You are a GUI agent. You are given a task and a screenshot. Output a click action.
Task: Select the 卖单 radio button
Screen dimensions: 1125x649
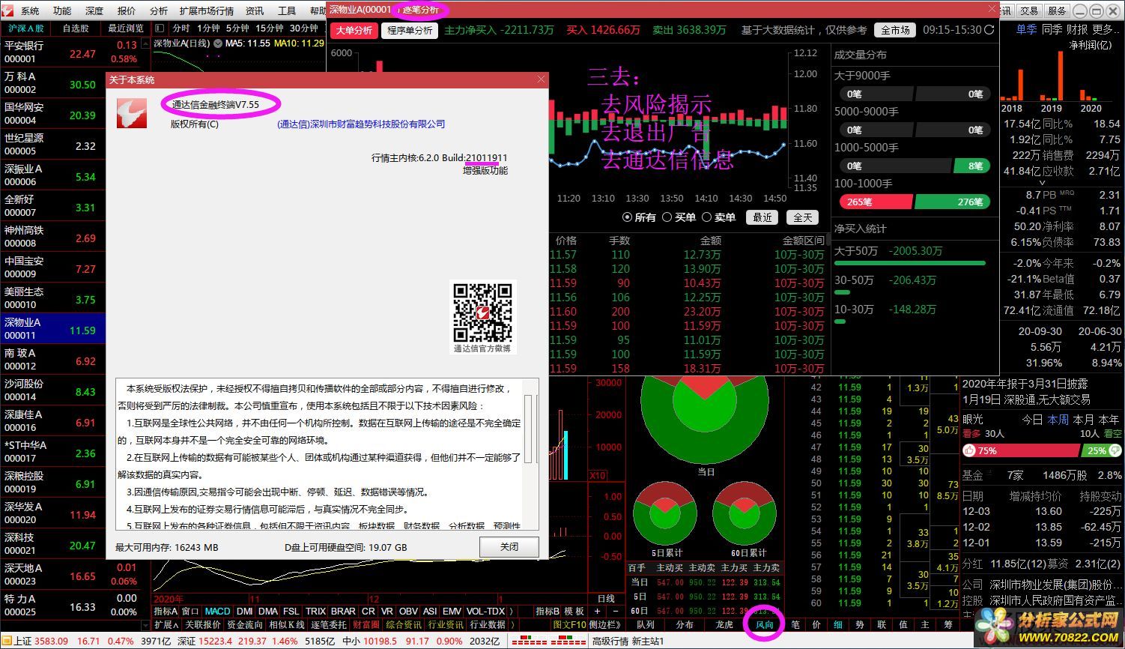click(706, 217)
